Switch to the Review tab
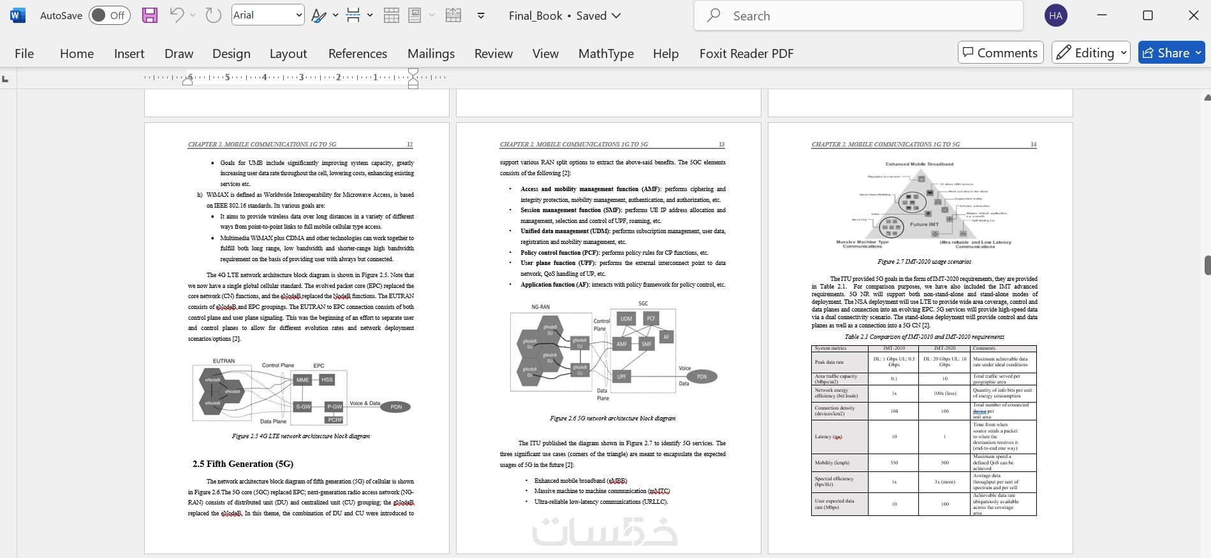Screen dimensions: 1211x558 [x=494, y=54]
